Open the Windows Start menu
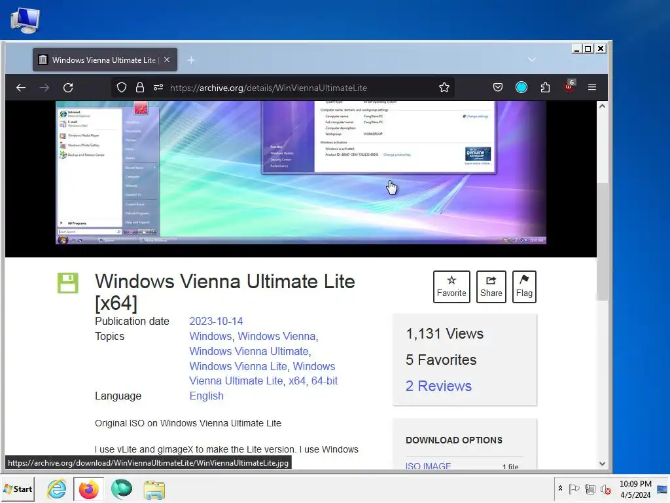The width and height of the screenshot is (670, 503). [18, 489]
